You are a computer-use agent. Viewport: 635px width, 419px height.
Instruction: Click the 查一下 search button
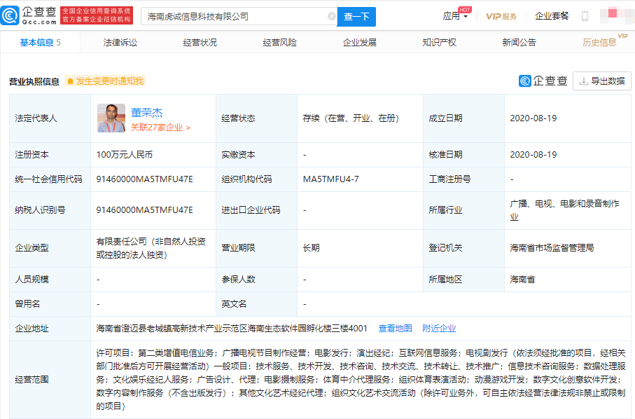pyautogui.click(x=356, y=17)
